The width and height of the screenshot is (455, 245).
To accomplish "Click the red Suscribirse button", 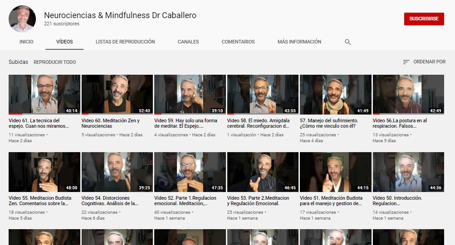I will pos(424,19).
